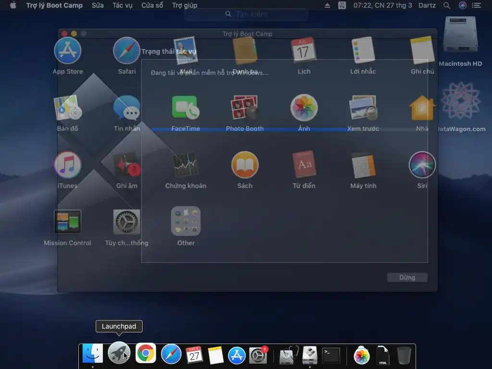492x369 pixels.
Task: Open the Other folder in Launchpad
Action: [186, 221]
